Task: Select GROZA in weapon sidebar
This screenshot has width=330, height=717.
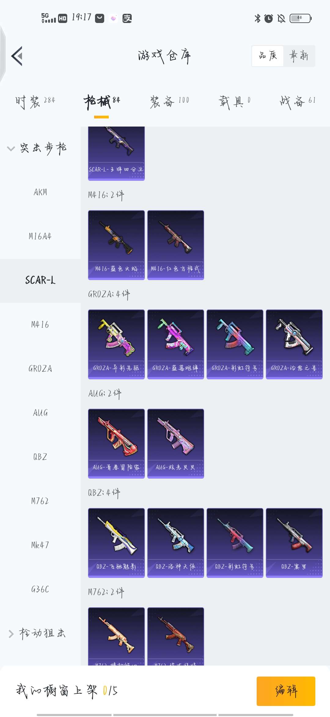Action: [40, 369]
